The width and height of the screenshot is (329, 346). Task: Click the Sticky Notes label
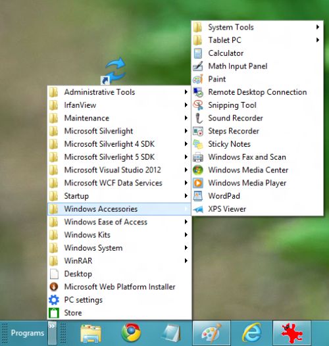[229, 144]
